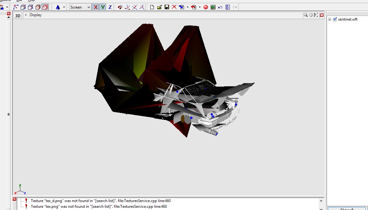The image size is (368, 210).
Task: Click the red square maximize-viewport icon
Action: pyautogui.click(x=322, y=15)
